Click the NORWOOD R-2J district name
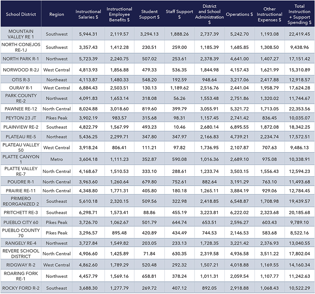The height and width of the screenshot is (294, 315). [21, 70]
